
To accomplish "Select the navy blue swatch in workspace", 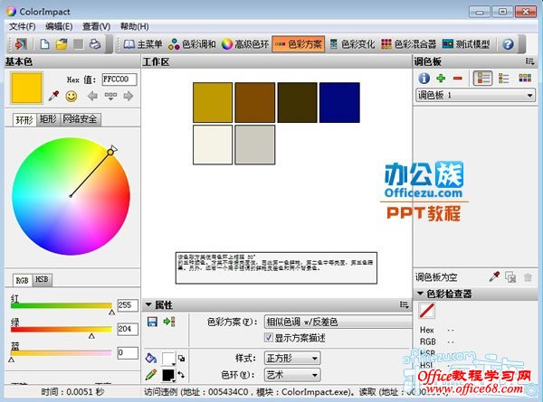I will click(x=339, y=102).
